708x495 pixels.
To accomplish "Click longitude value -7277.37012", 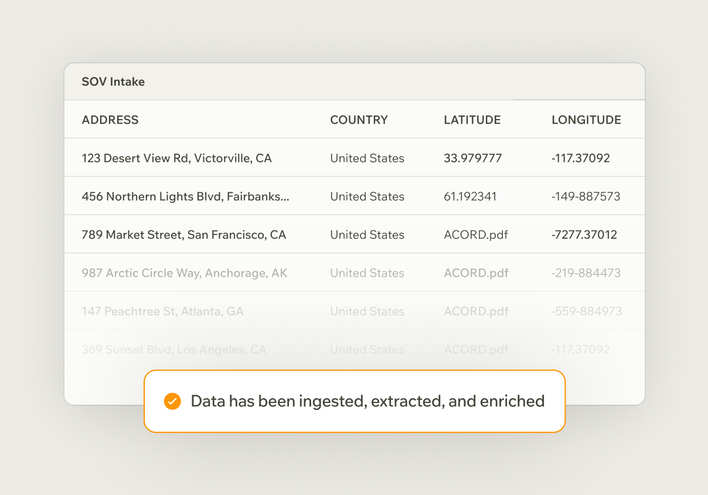I will point(584,235).
